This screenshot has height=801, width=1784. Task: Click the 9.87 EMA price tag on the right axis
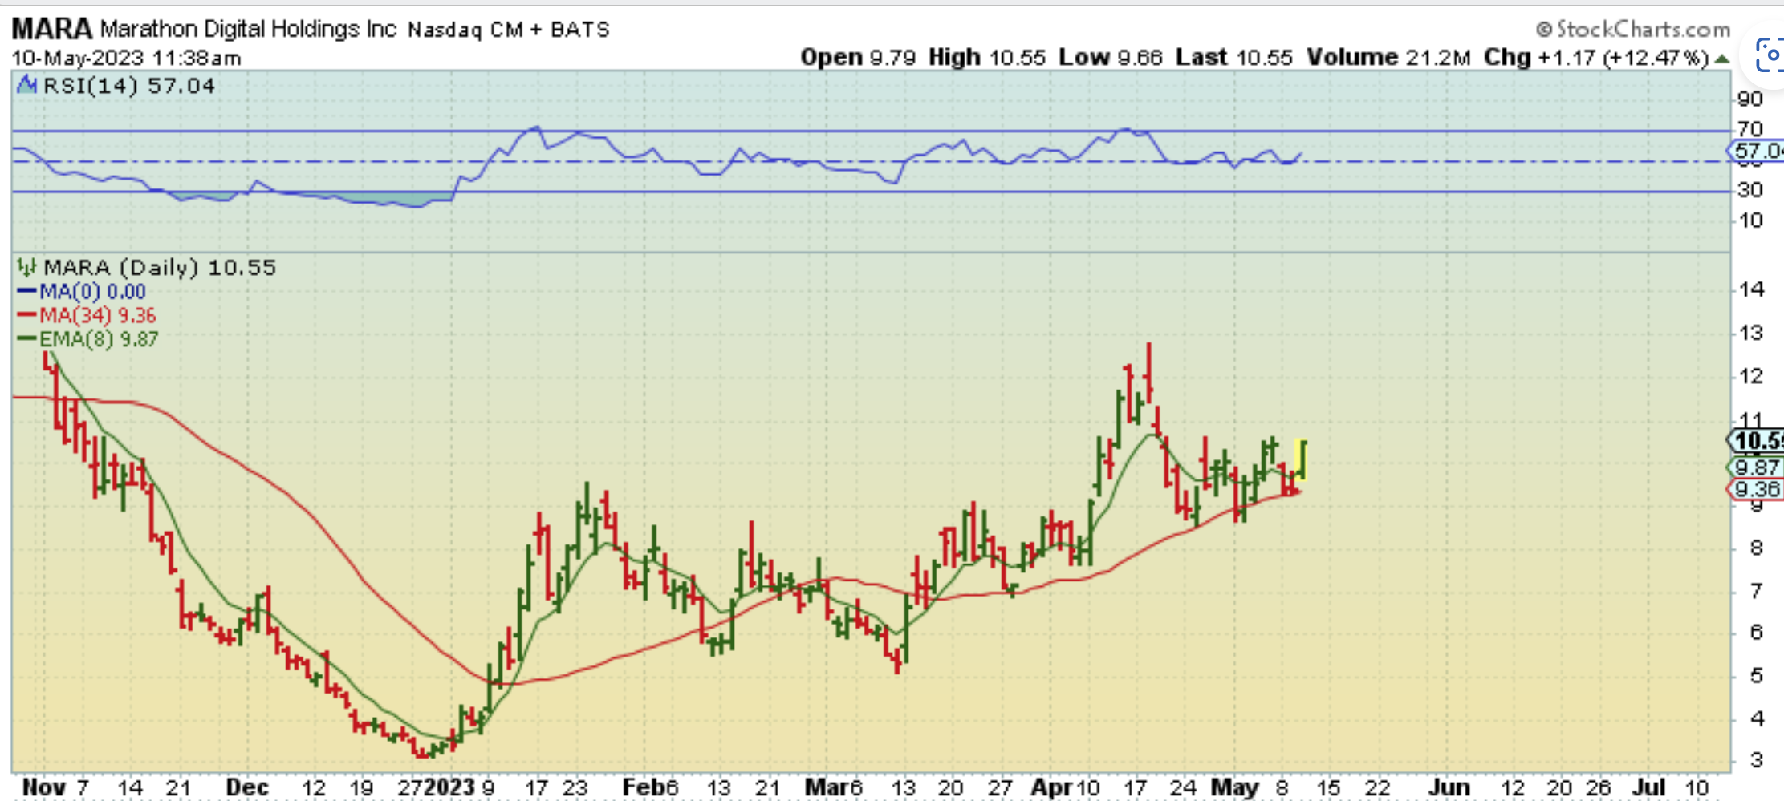point(1756,467)
